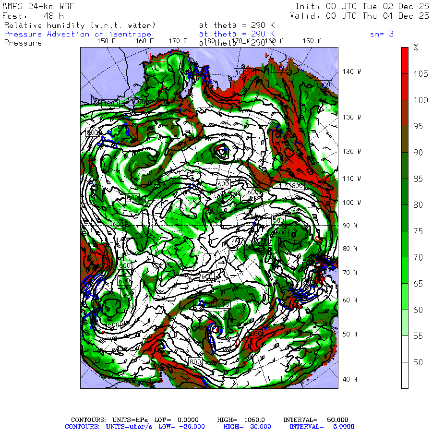Select the black "LOW= 0.0000" legend value

176,420
